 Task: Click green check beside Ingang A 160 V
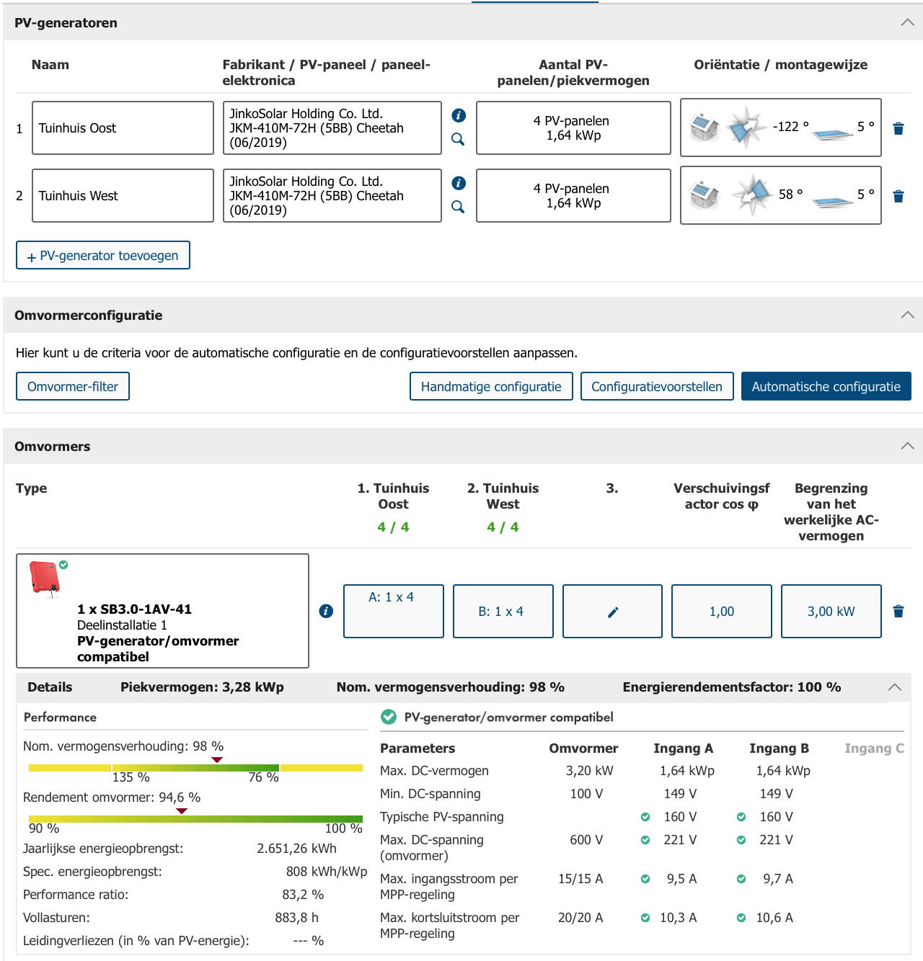pyautogui.click(x=645, y=817)
